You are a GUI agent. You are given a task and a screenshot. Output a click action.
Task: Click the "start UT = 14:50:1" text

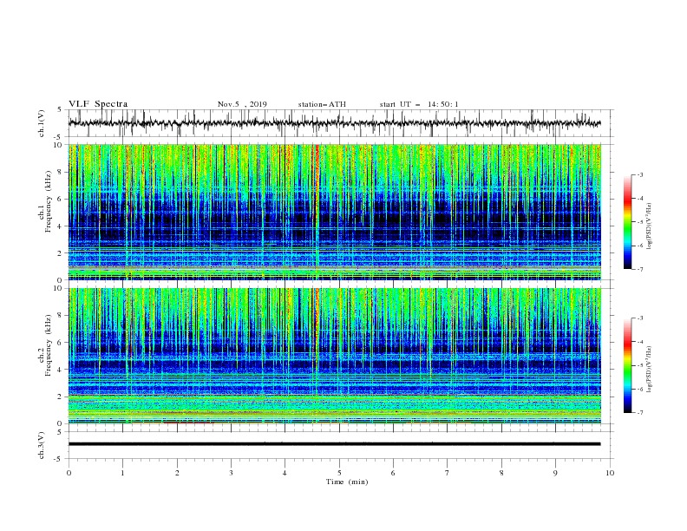tap(419, 104)
